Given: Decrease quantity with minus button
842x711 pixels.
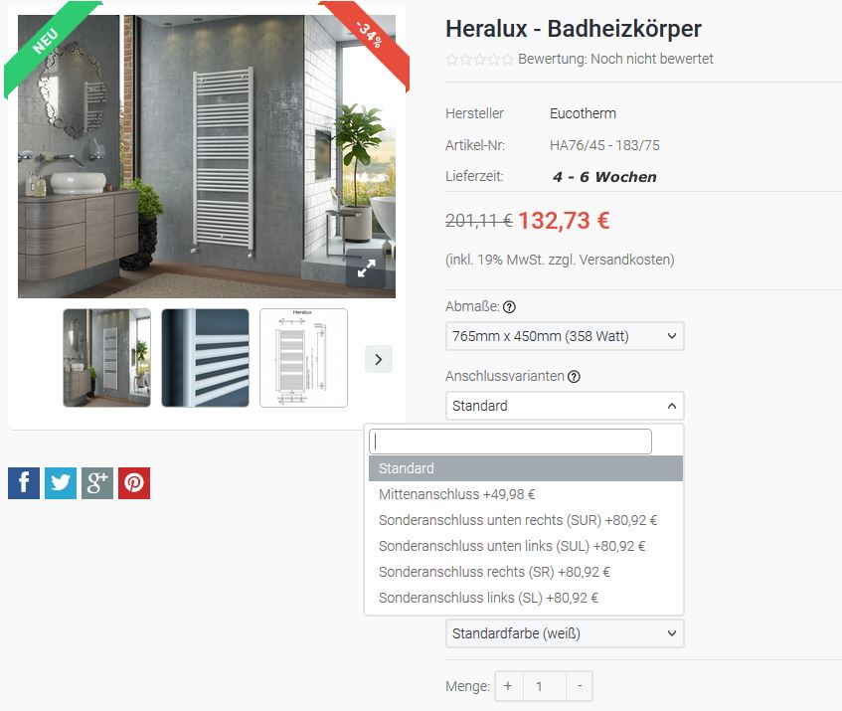Looking at the screenshot, I should pyautogui.click(x=580, y=686).
